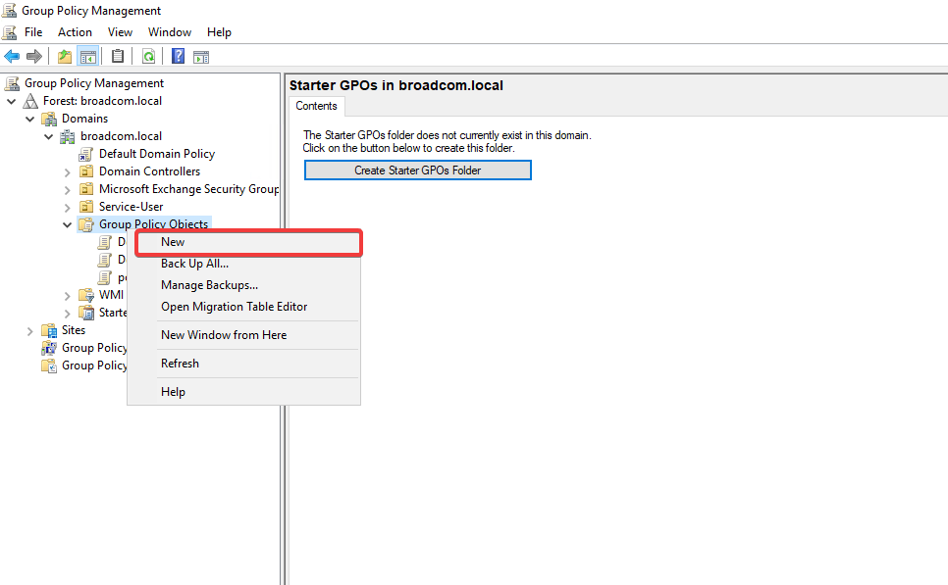Image resolution: width=948 pixels, height=585 pixels.
Task: Toggle Show/Hide Action Pane toolbar icon
Action: point(201,56)
